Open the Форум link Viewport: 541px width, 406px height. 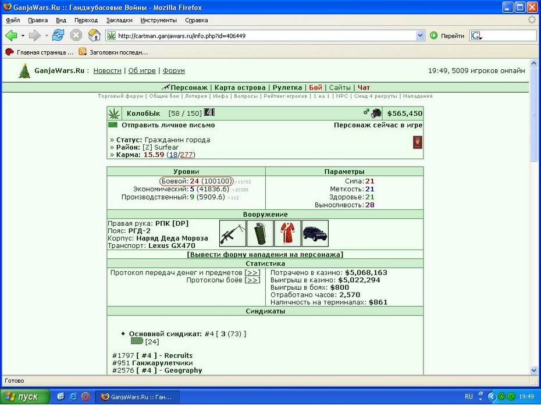(173, 70)
